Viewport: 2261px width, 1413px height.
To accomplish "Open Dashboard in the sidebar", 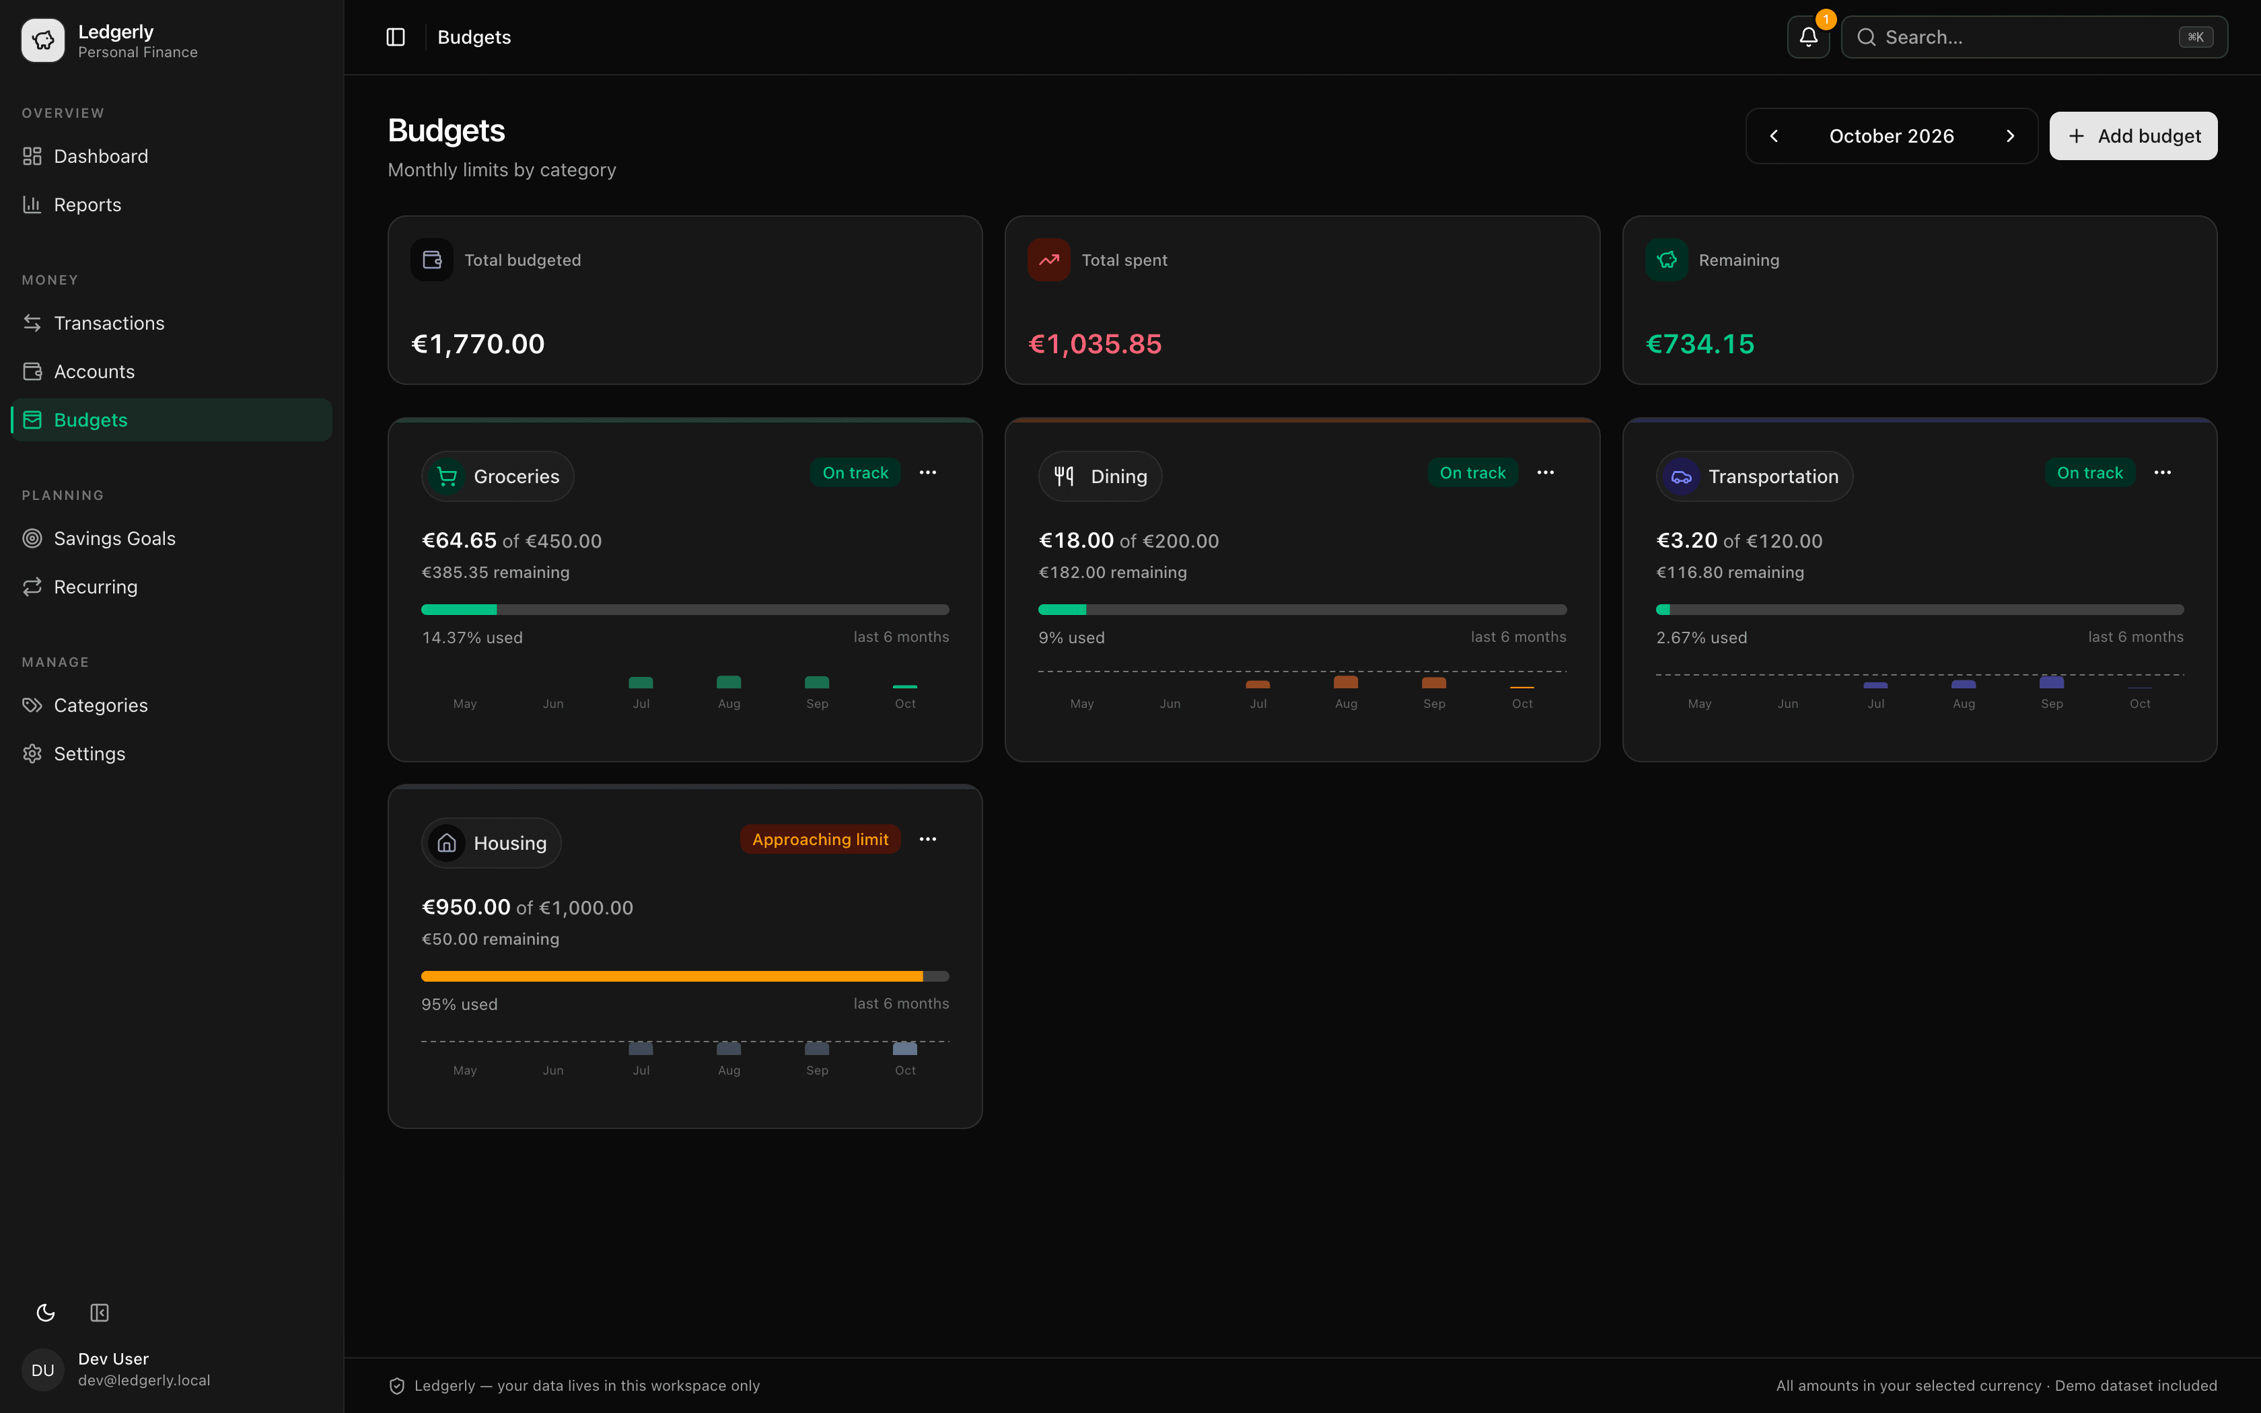I will tap(172, 156).
